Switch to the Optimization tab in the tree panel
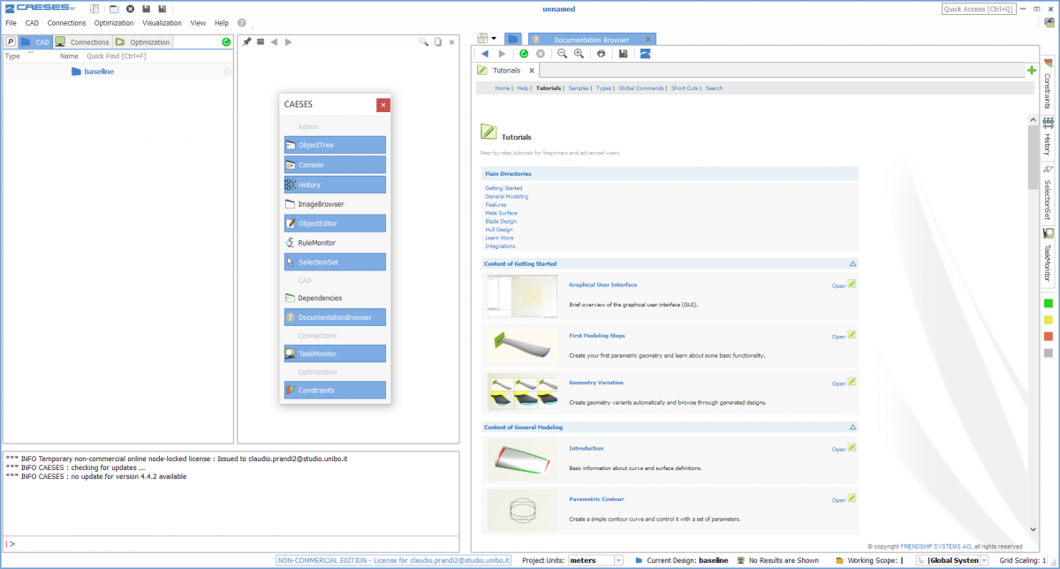Viewport: 1060px width, 569px height. point(141,42)
